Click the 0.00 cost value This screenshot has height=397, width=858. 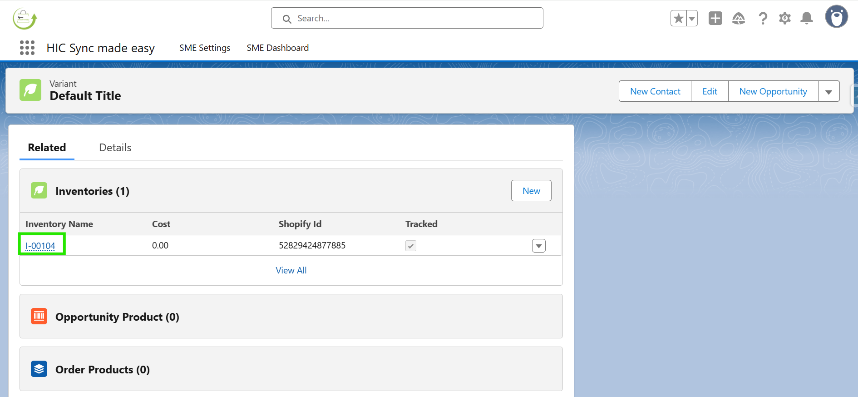coord(160,245)
